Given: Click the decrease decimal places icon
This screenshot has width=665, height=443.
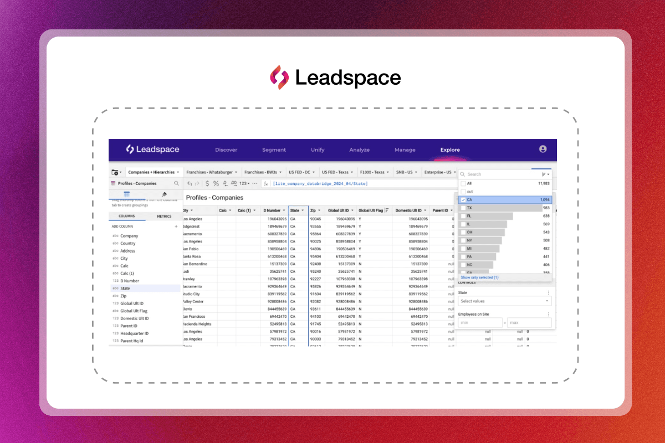Looking at the screenshot, I should coord(225,183).
